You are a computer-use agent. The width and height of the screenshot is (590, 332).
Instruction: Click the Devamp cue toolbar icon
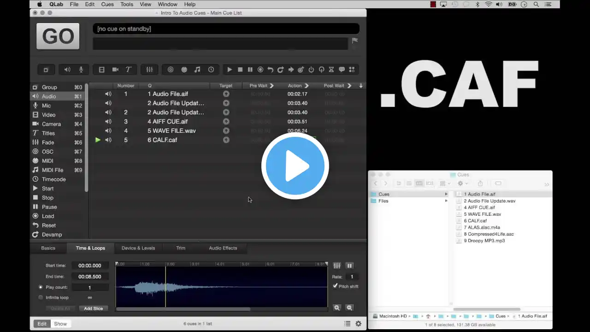(281, 70)
